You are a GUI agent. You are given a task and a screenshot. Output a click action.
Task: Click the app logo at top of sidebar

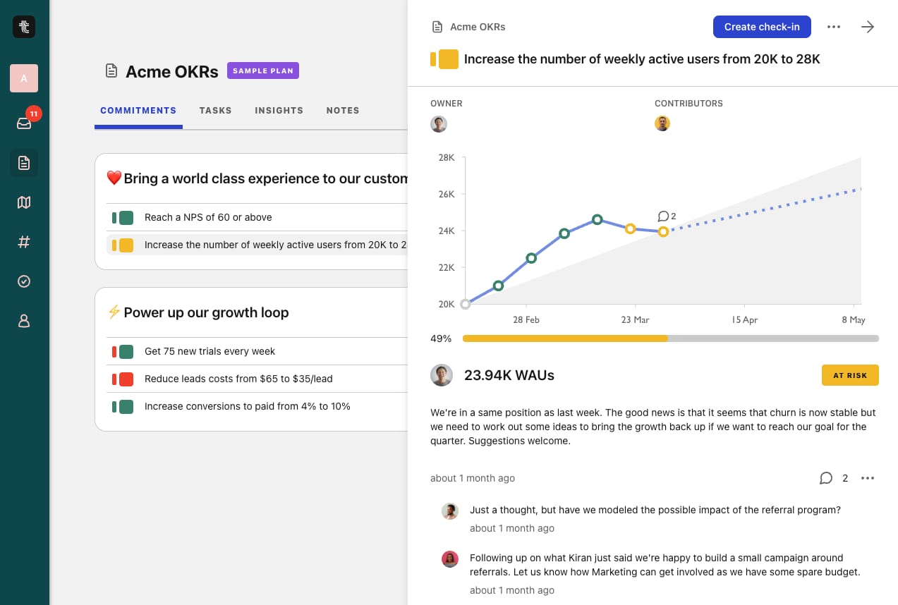pos(24,27)
